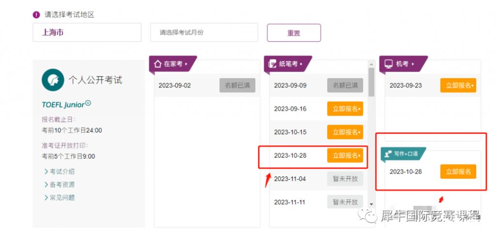Click the WeChat watermark icon
The height and width of the screenshot is (238, 496).
pyautogui.click(x=368, y=215)
